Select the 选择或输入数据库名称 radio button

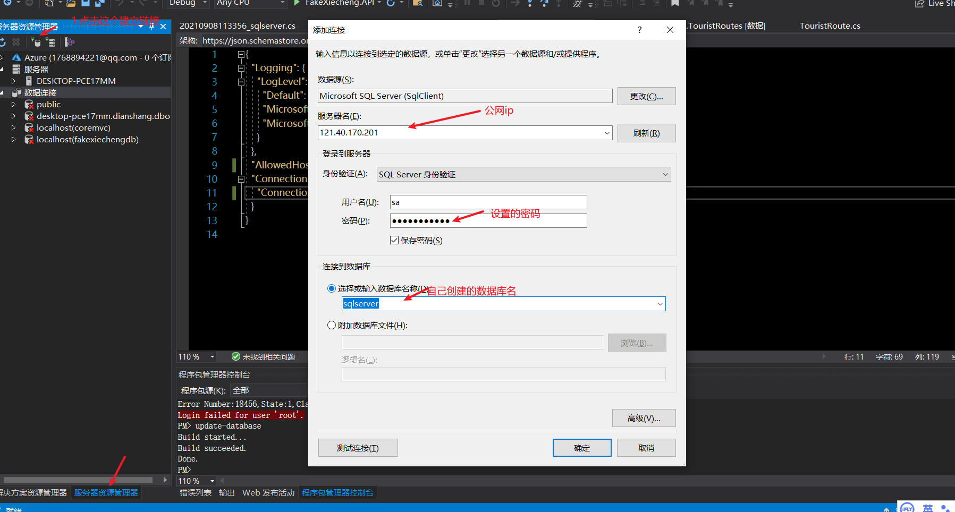332,288
